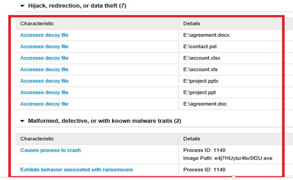Viewport: 293px width, 180px height.
Task: Open Accesses decoy file link for project.ppt
Action: 44,92
